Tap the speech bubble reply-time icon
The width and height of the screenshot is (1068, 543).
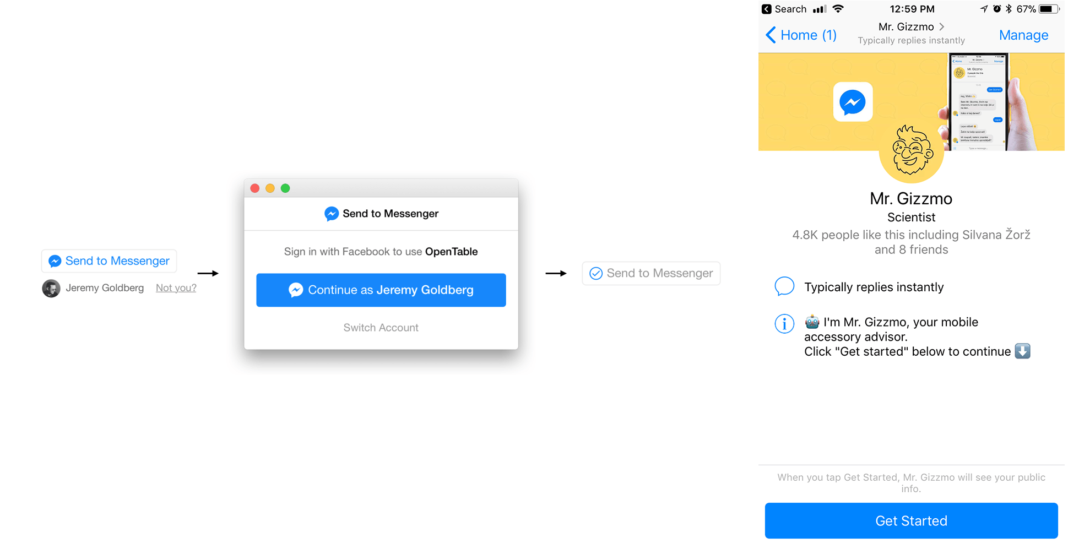click(x=784, y=287)
